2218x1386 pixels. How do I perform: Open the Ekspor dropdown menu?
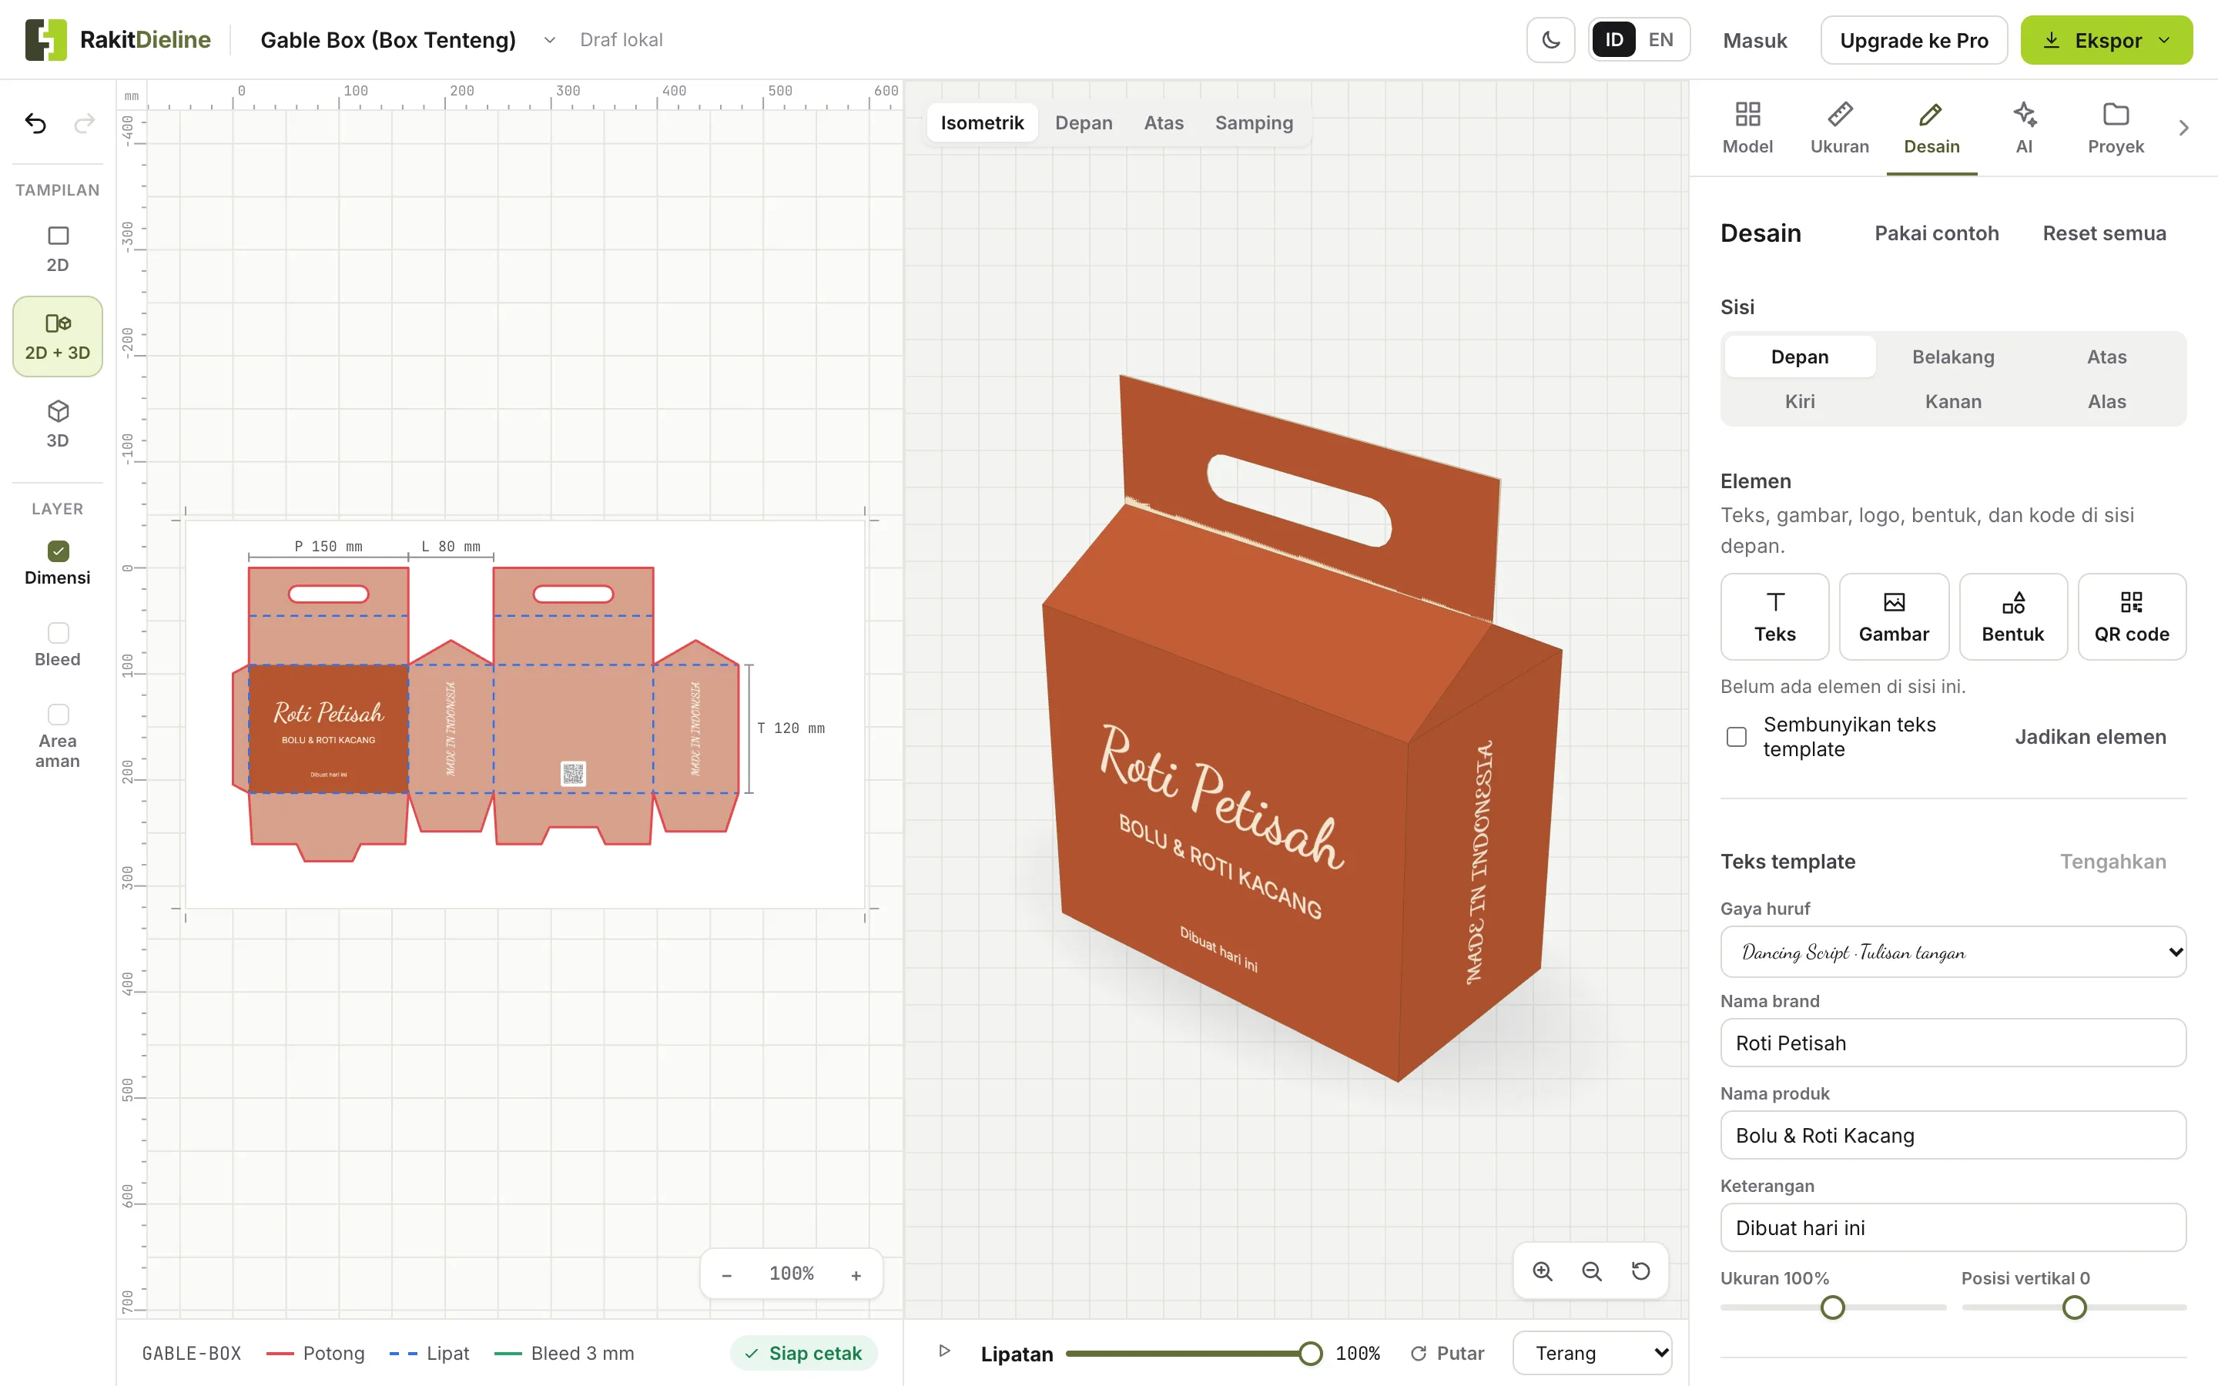point(2106,40)
